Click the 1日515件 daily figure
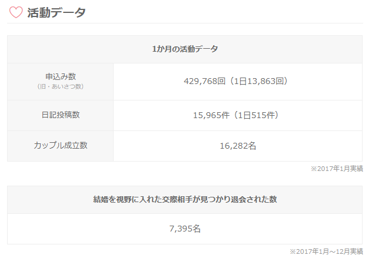Viewport: 372px width, 265px height. [256, 115]
